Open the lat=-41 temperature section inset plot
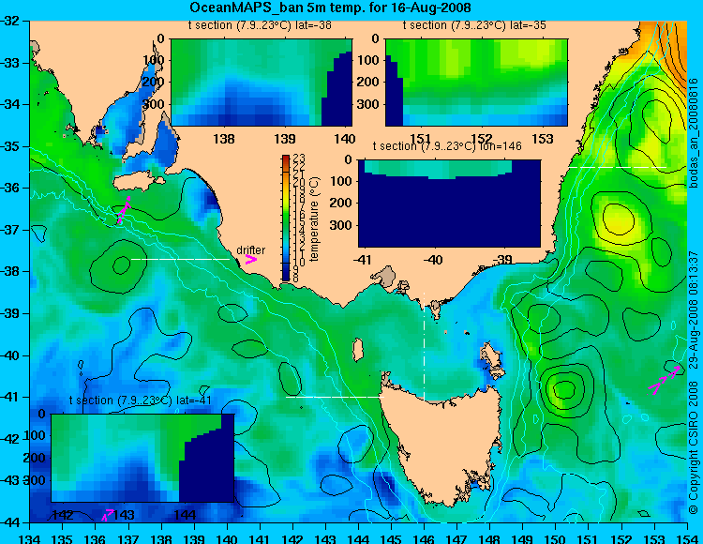Screen dimensions: 703x544 (x=142, y=458)
